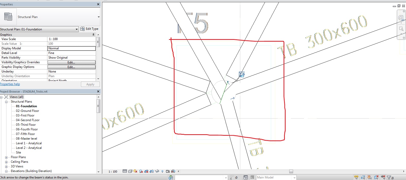The width and height of the screenshot is (406, 180).
Task: Click View Scale value 1 : 100 field
Action: tap(71, 39)
